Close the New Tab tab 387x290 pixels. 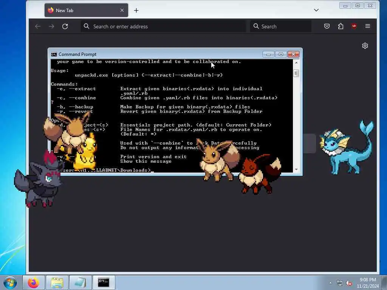(122, 10)
